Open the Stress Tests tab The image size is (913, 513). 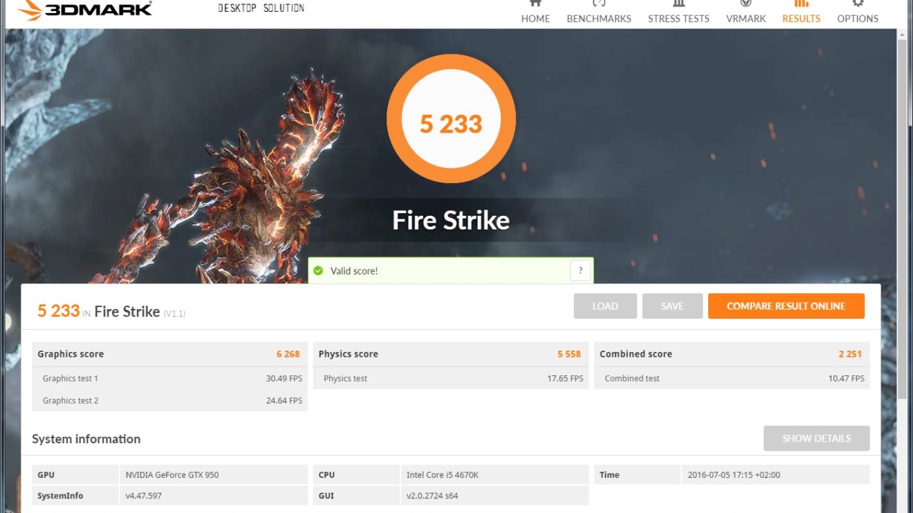click(679, 12)
